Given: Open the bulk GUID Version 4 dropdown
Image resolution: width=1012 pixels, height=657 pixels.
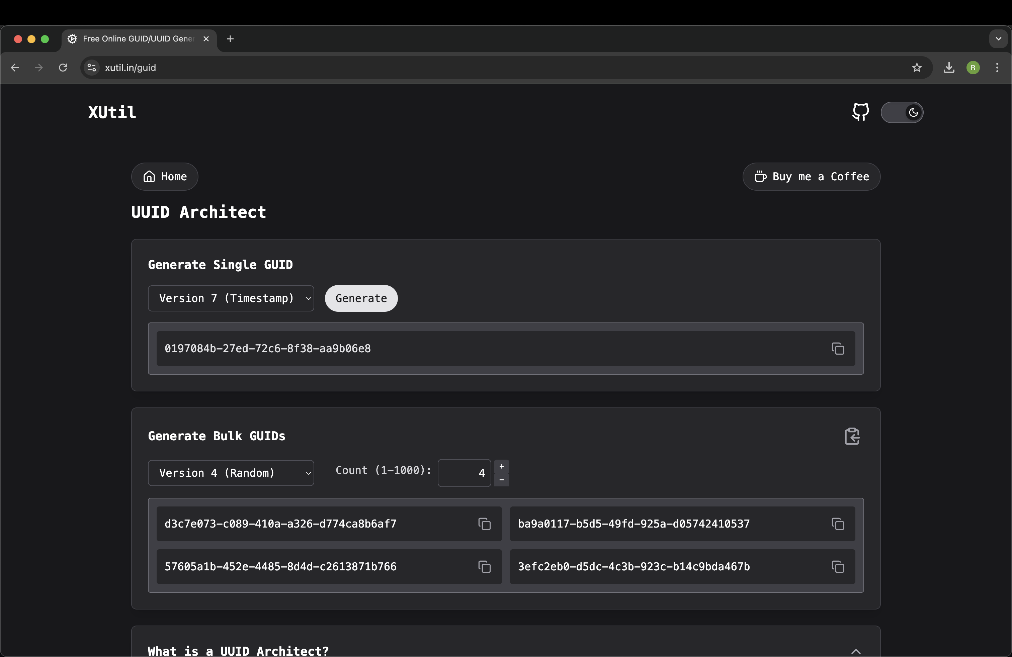Looking at the screenshot, I should point(231,473).
